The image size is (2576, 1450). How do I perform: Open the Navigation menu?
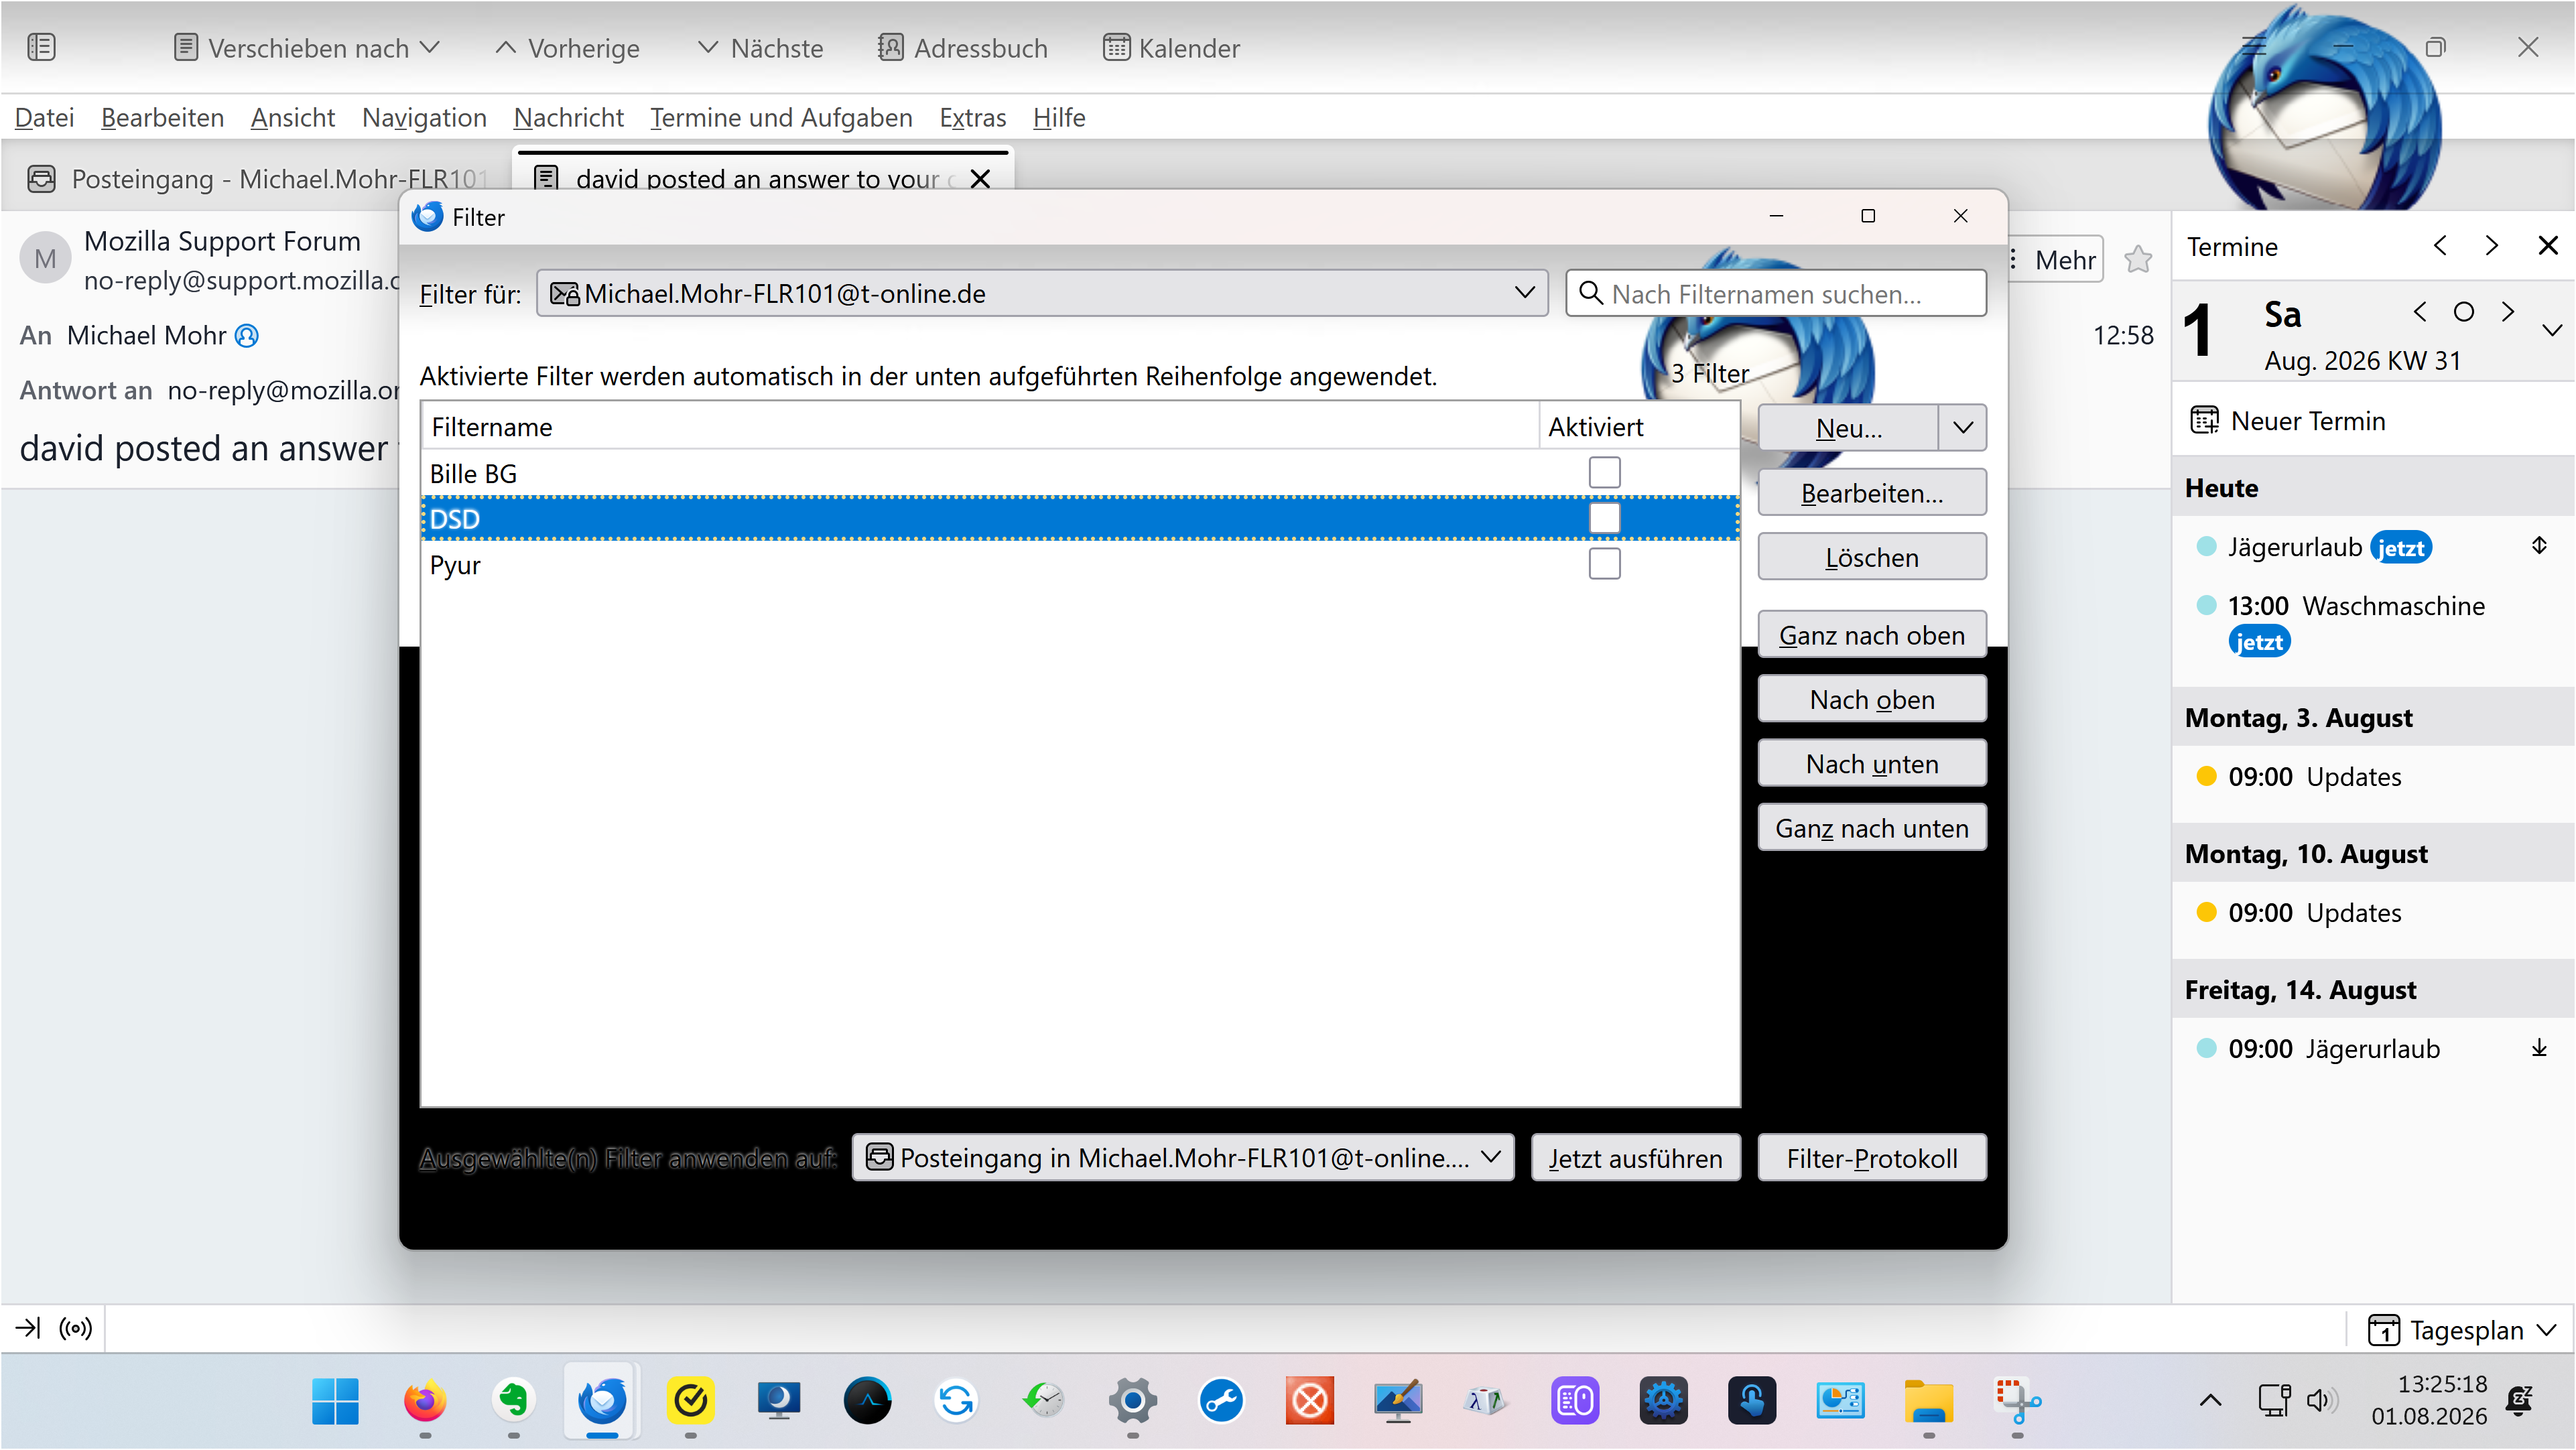[x=424, y=118]
